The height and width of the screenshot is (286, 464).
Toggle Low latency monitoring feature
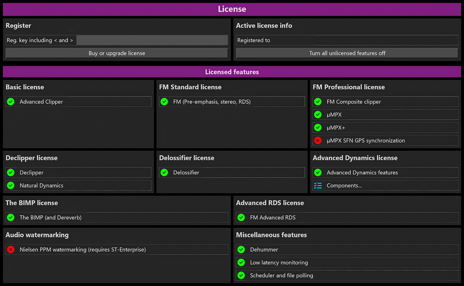[346, 262]
